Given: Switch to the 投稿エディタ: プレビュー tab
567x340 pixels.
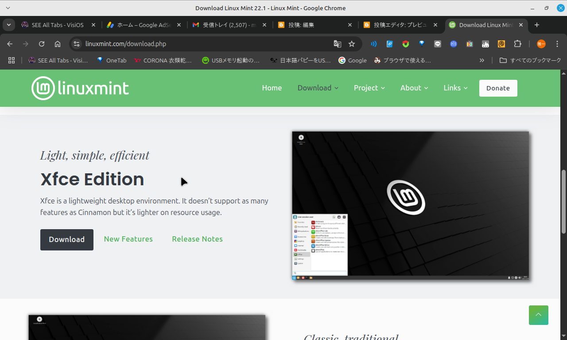Looking at the screenshot, I should (400, 25).
